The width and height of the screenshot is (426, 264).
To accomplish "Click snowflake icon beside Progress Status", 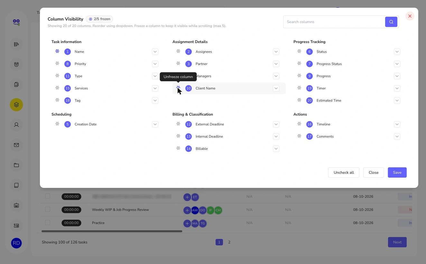I will tap(299, 63).
